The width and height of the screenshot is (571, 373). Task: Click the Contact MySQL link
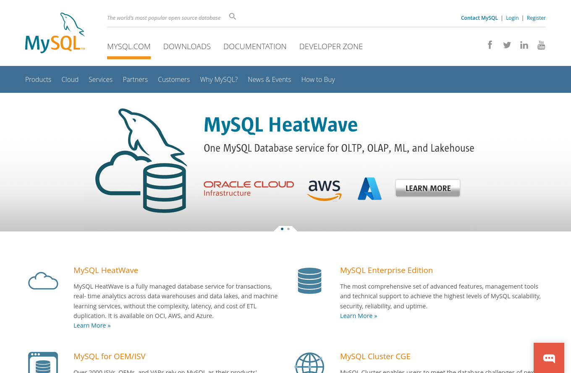pos(479,18)
